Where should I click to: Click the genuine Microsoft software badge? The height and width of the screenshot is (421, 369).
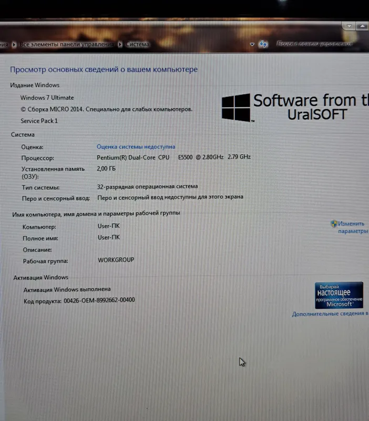[x=339, y=295]
